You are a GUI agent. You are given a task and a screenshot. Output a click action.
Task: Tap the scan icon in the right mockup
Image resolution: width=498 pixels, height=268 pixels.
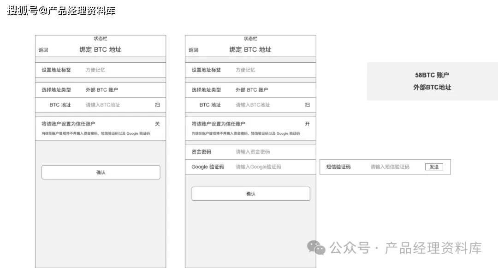[x=307, y=105]
